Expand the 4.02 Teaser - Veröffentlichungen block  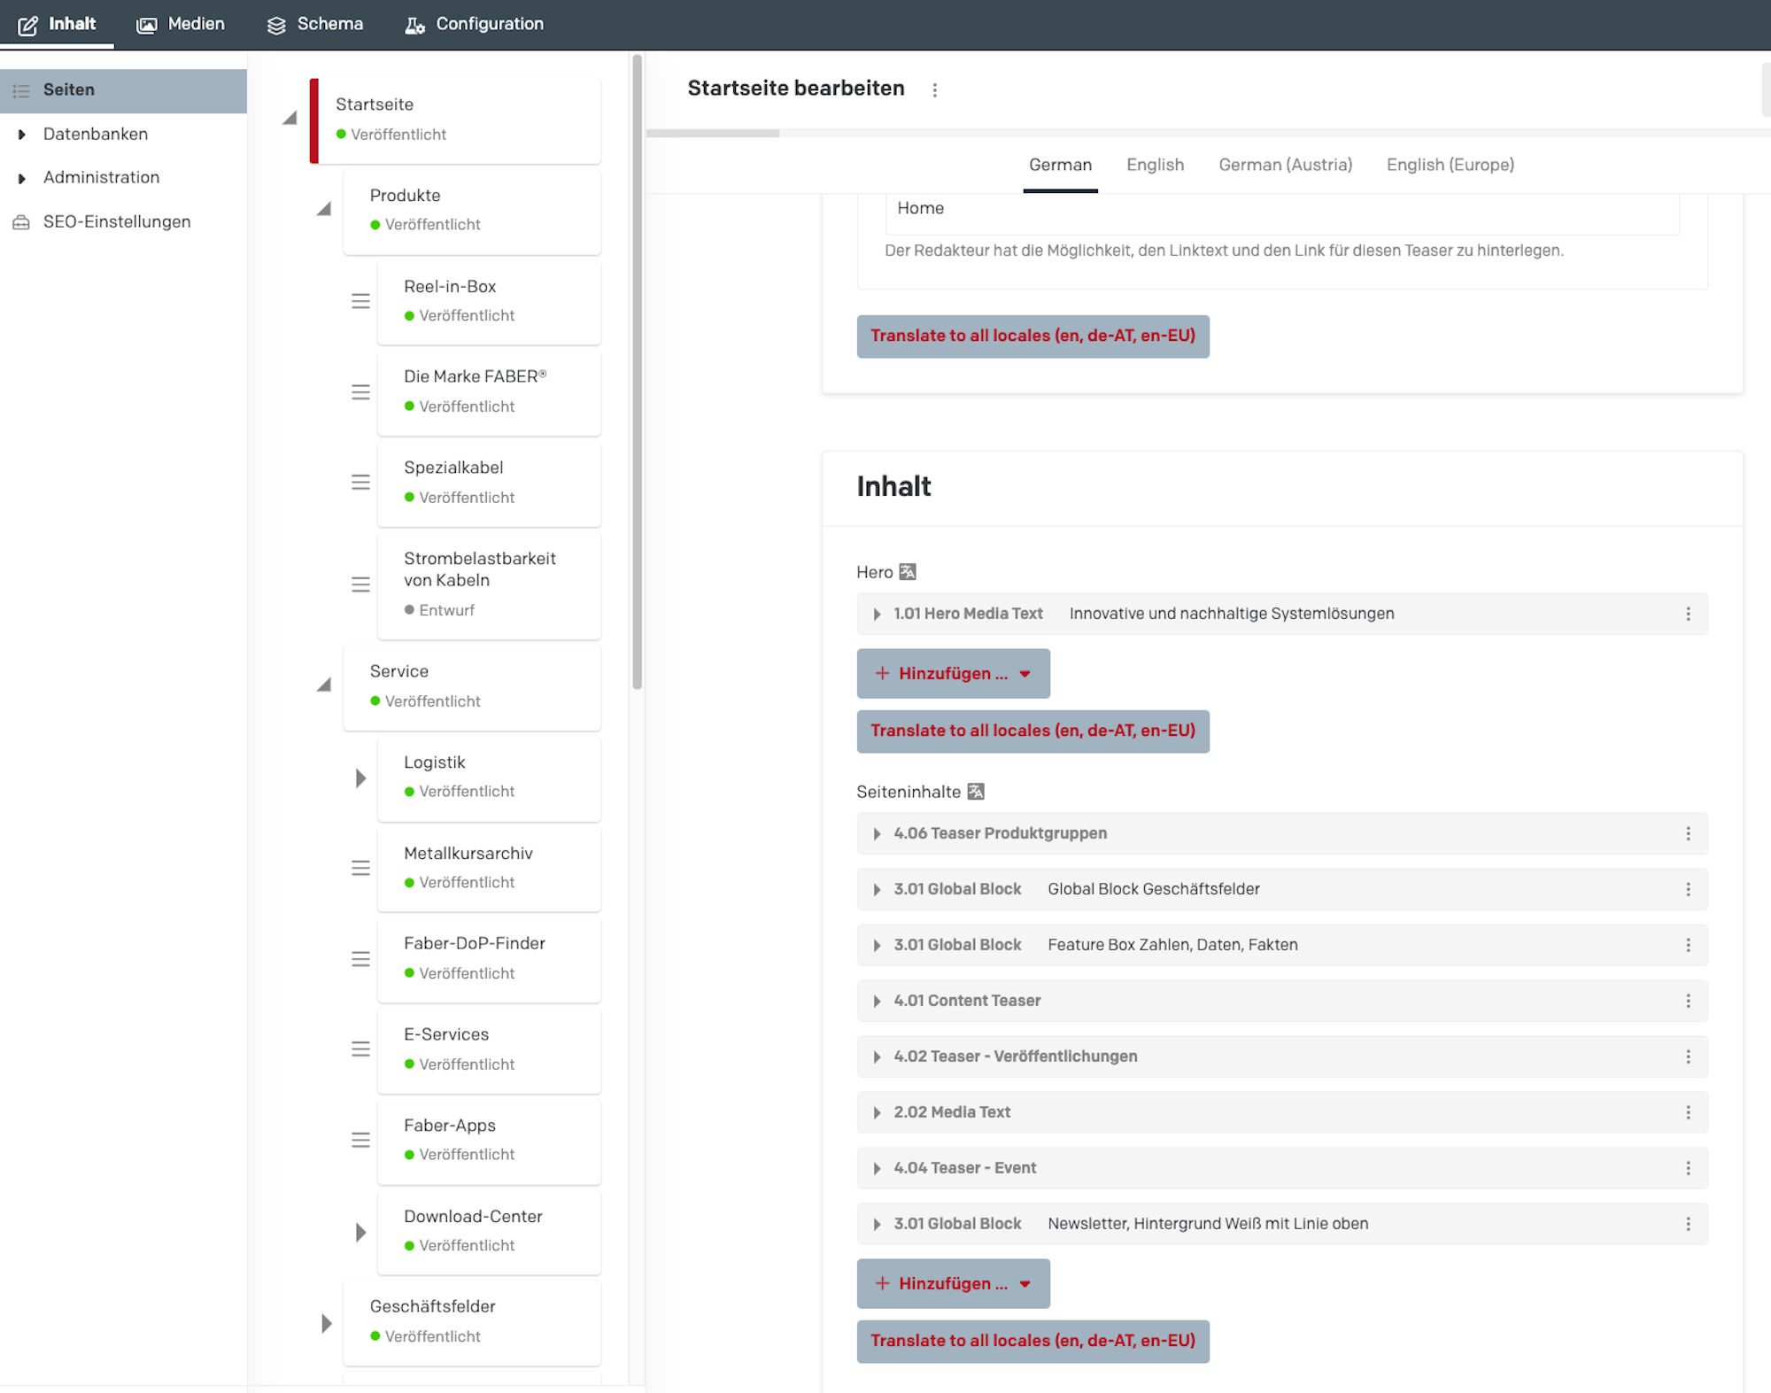click(877, 1056)
